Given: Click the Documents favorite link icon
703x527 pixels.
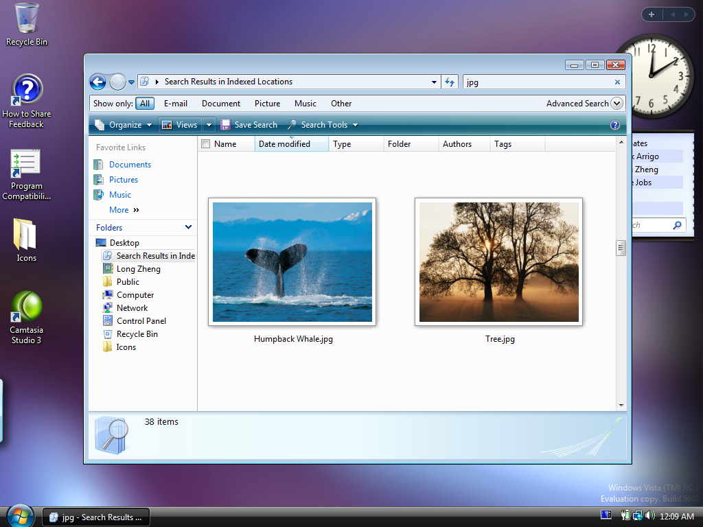Looking at the screenshot, I should (98, 165).
